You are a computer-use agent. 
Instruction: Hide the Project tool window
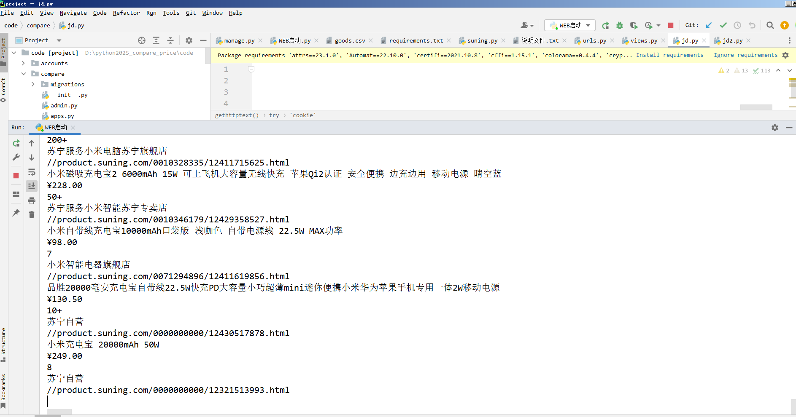[x=203, y=40]
